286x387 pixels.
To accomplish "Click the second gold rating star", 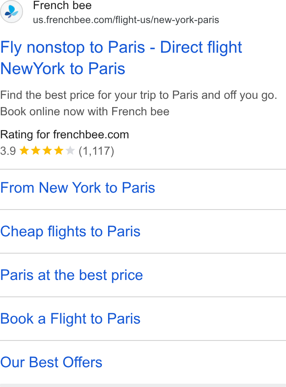I will [x=36, y=150].
